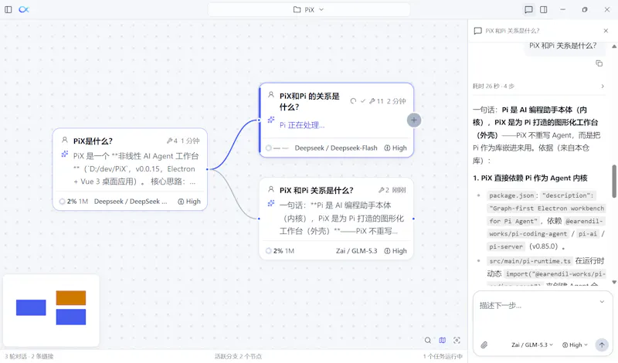Click the chat bubble icon in panel header
This screenshot has height=363, width=618.
[x=477, y=31]
